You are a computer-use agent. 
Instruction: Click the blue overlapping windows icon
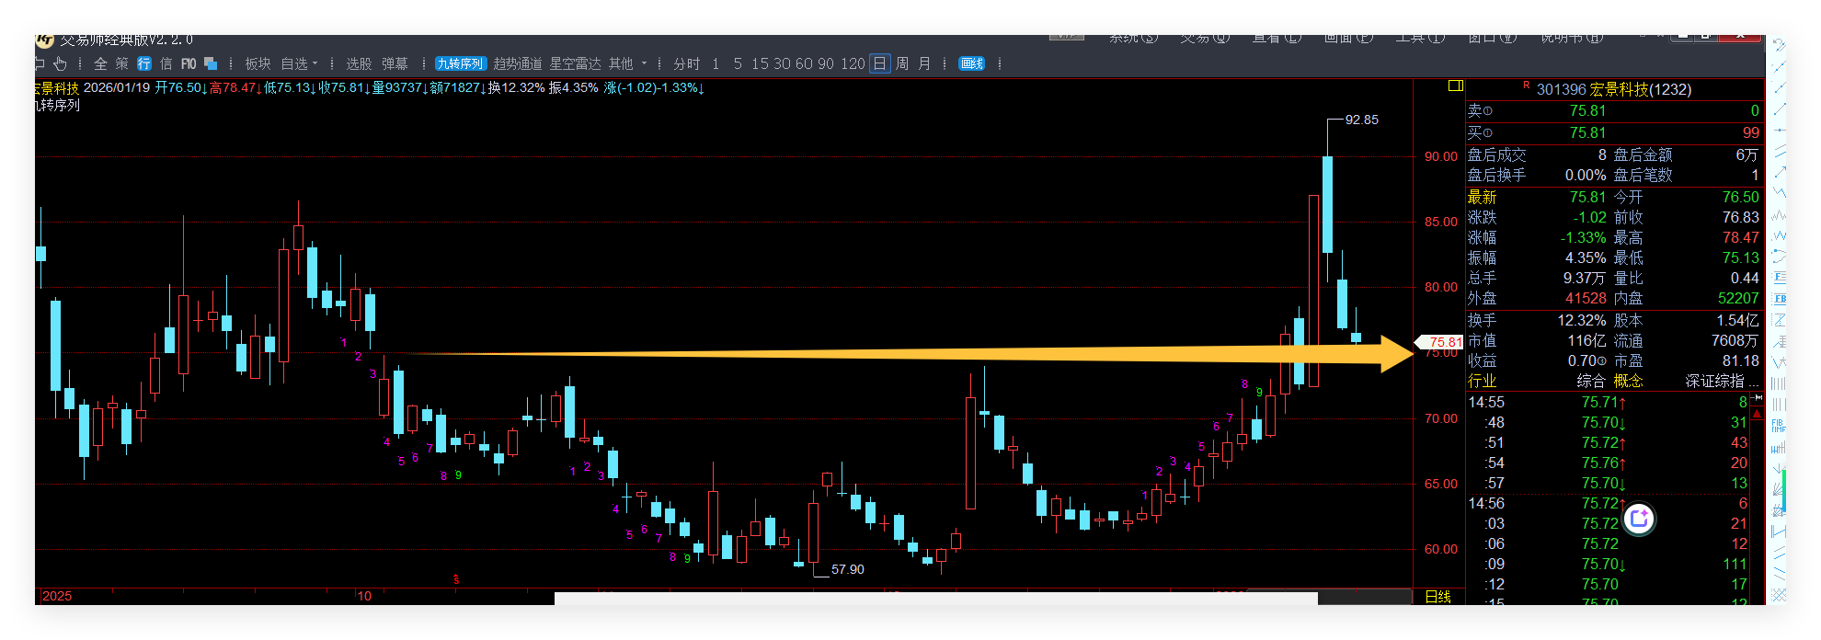pos(211,63)
